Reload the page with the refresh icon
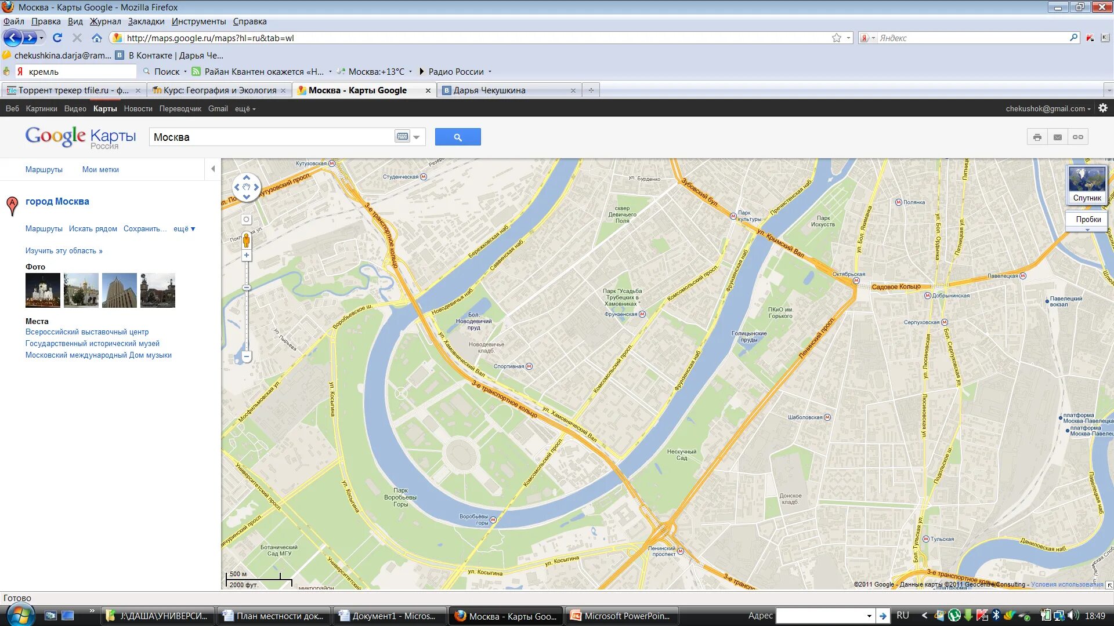This screenshot has width=1114, height=626. pyautogui.click(x=57, y=38)
